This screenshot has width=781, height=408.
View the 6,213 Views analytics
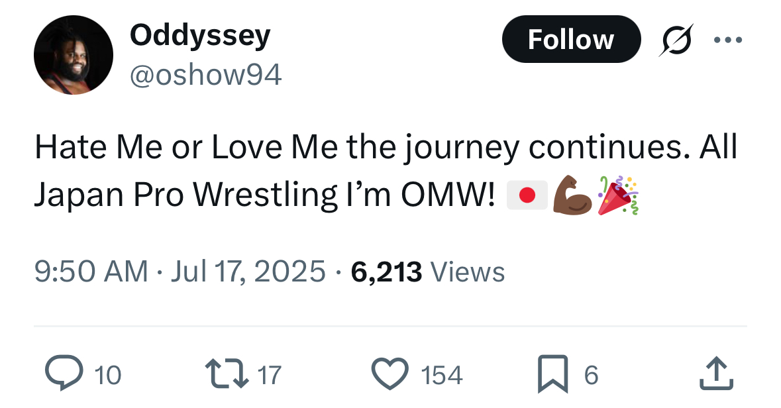click(428, 272)
